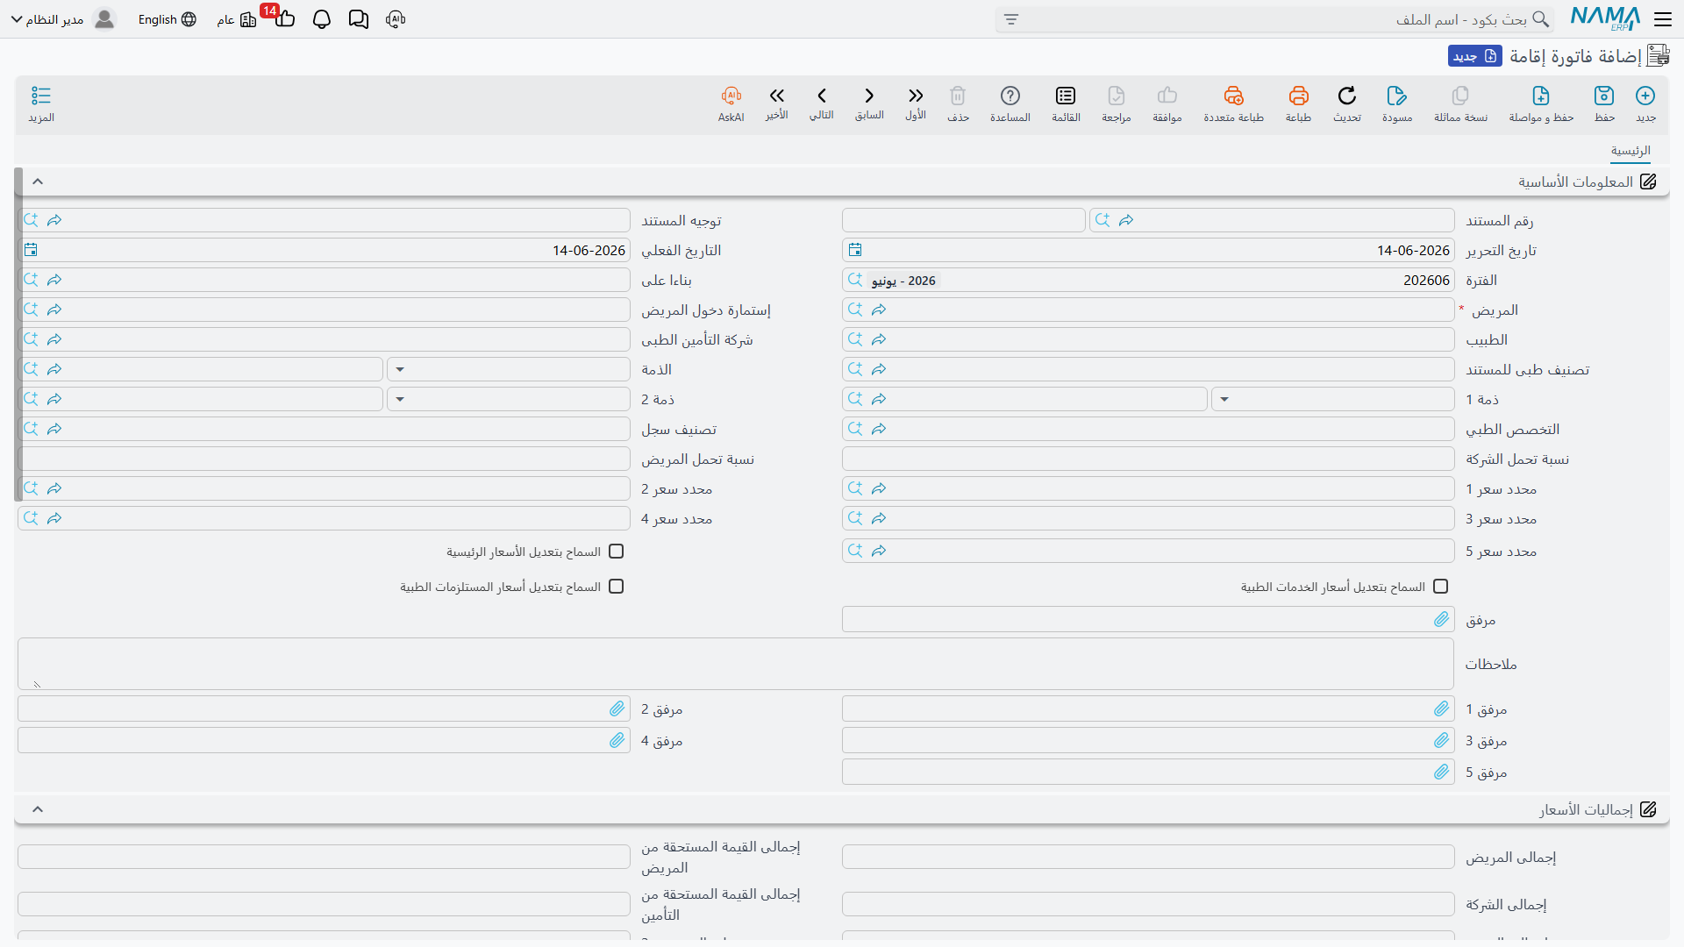The image size is (1684, 947).
Task: Click the search filter icon in search bar
Action: point(1011,19)
